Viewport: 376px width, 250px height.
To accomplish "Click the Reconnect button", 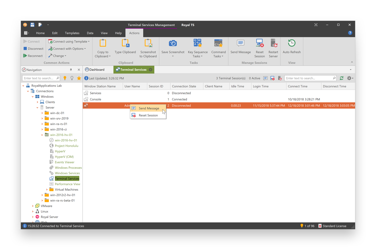I will [33, 55].
